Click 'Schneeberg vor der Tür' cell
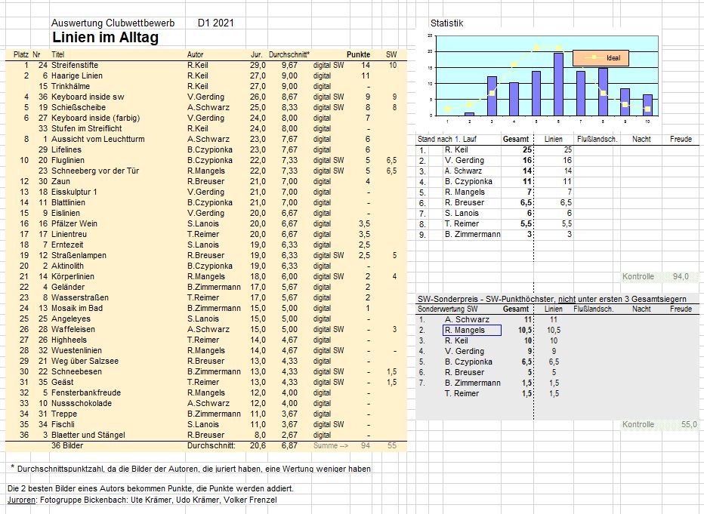The image size is (704, 514). [x=95, y=171]
